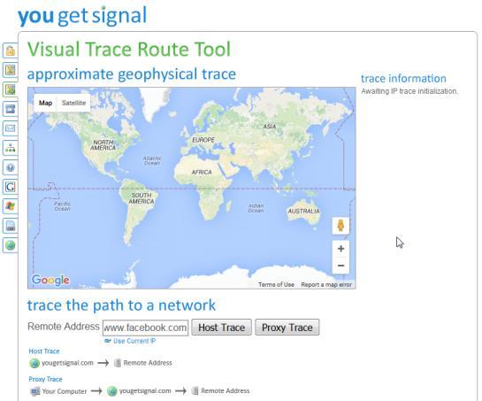Image resolution: width=482 pixels, height=401 pixels.
Task: Click the ASIA label on the map
Action: (x=270, y=127)
